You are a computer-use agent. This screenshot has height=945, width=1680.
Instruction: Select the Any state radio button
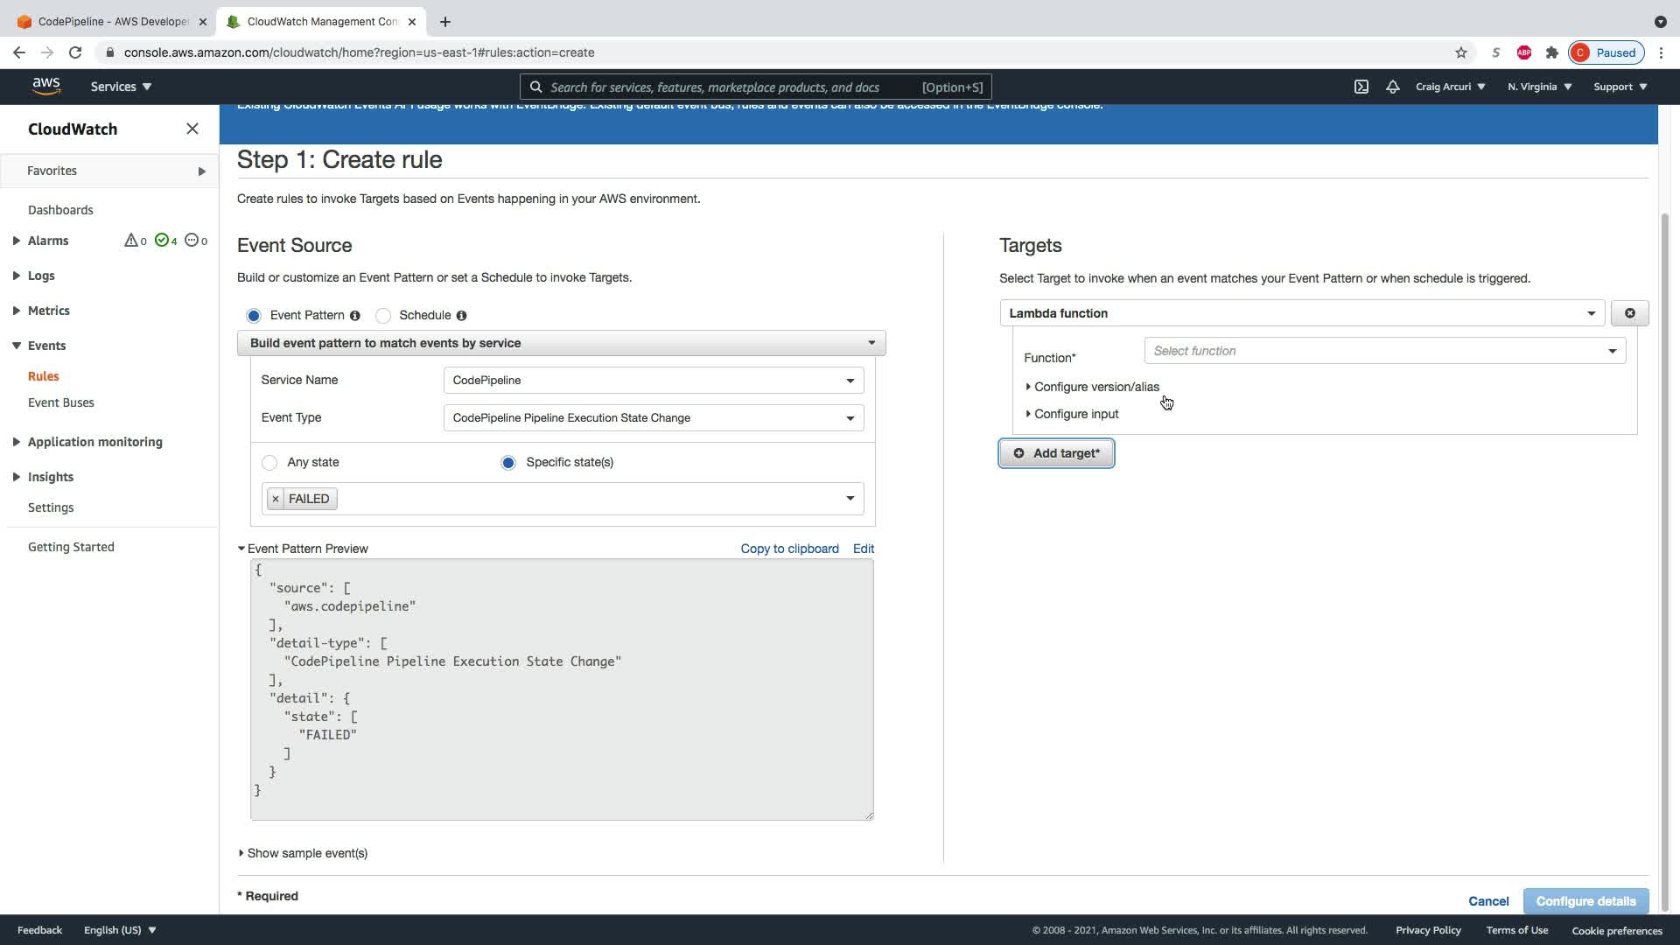[x=269, y=463]
